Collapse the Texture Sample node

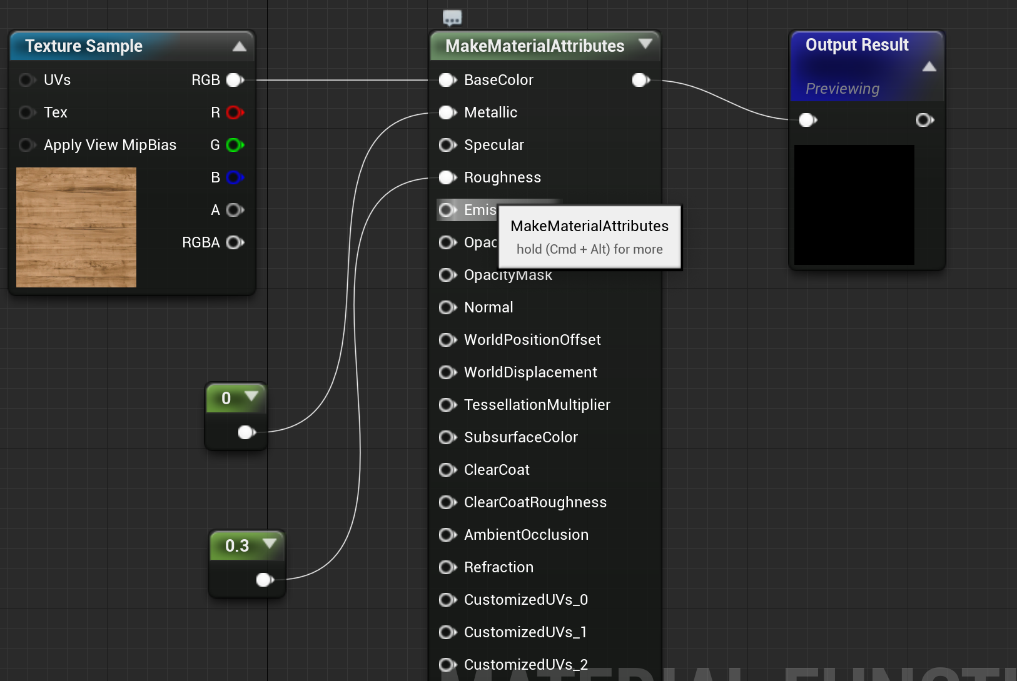point(240,46)
